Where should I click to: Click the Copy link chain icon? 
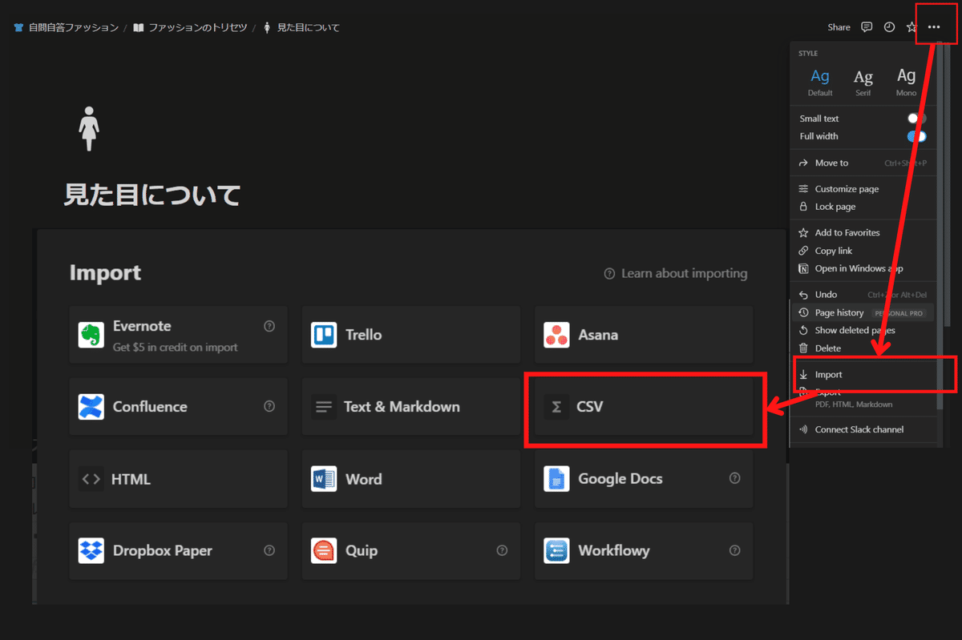pyautogui.click(x=803, y=251)
